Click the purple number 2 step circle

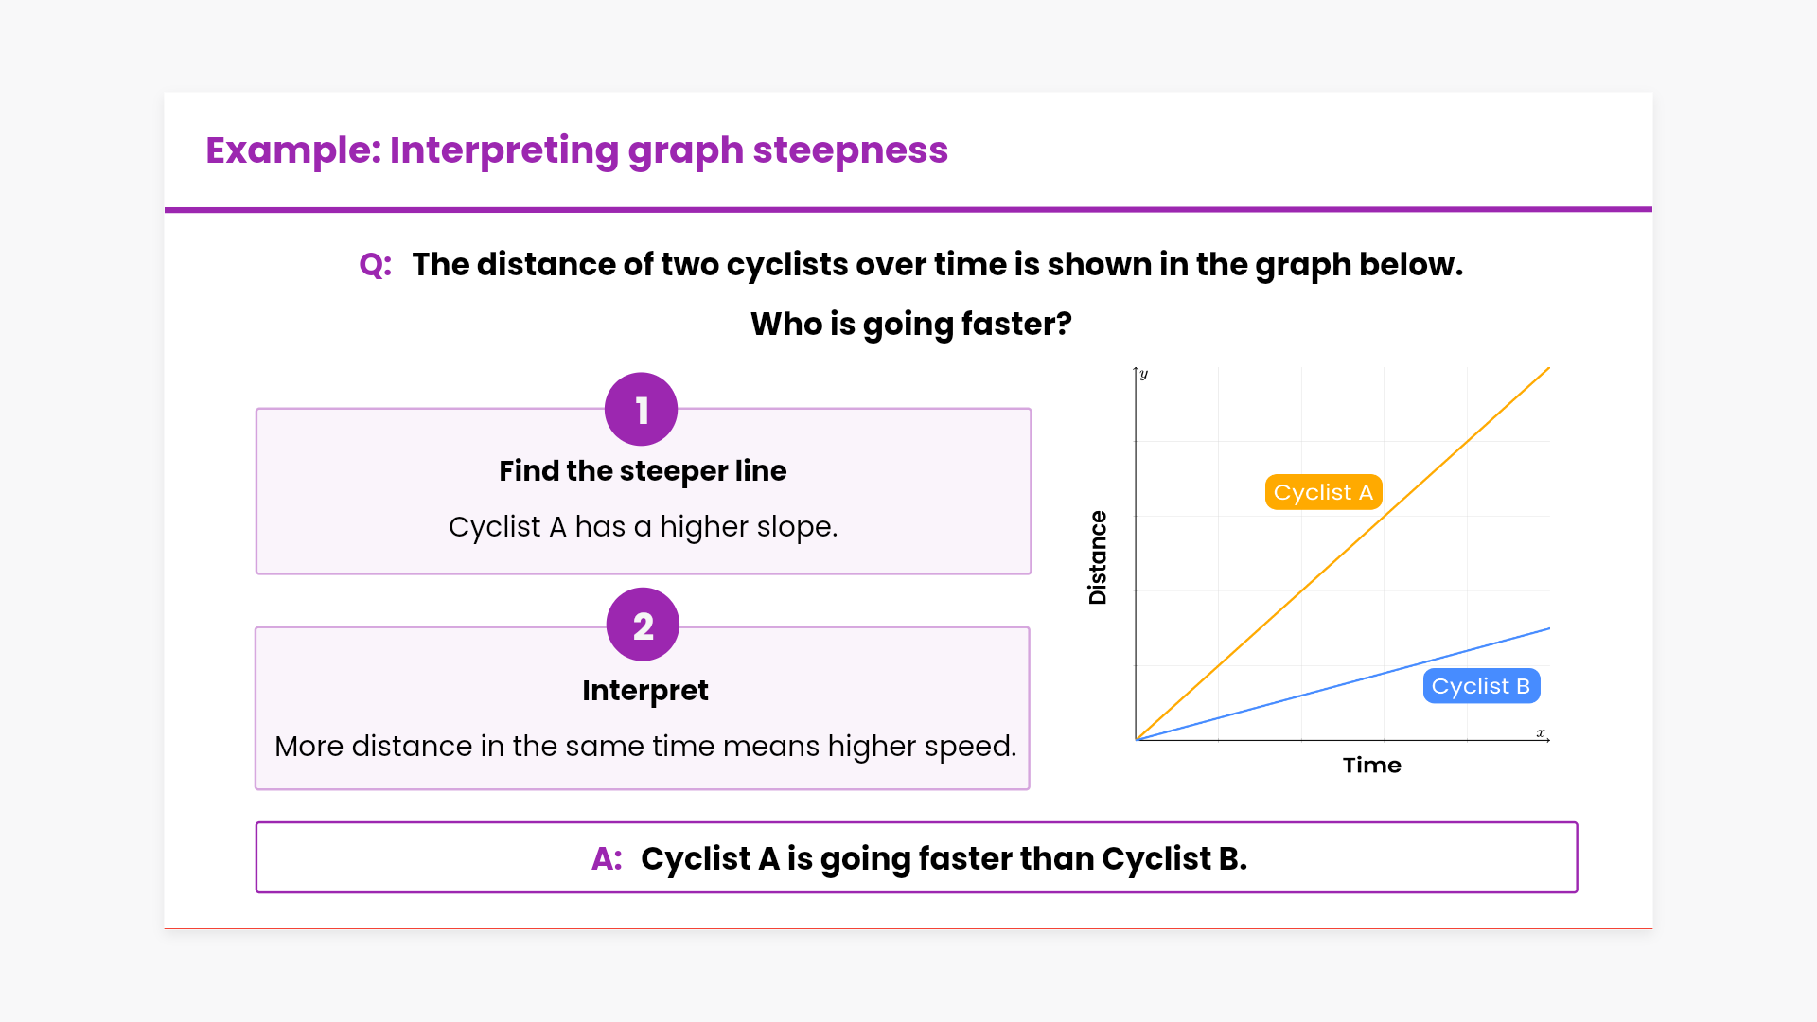643,625
